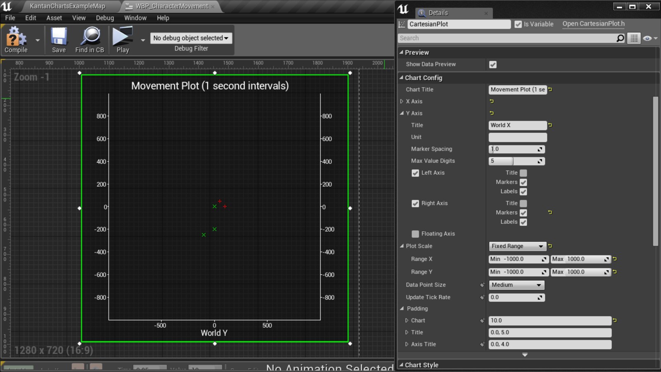Select the Save icon in the toolbar
The width and height of the screenshot is (661, 372).
click(58, 37)
